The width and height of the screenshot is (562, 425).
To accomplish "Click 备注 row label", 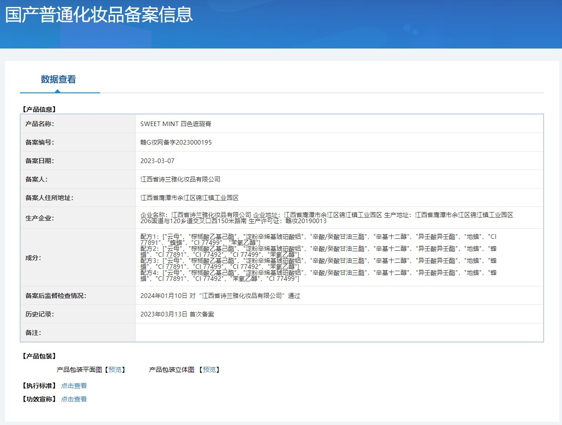I will (33, 333).
